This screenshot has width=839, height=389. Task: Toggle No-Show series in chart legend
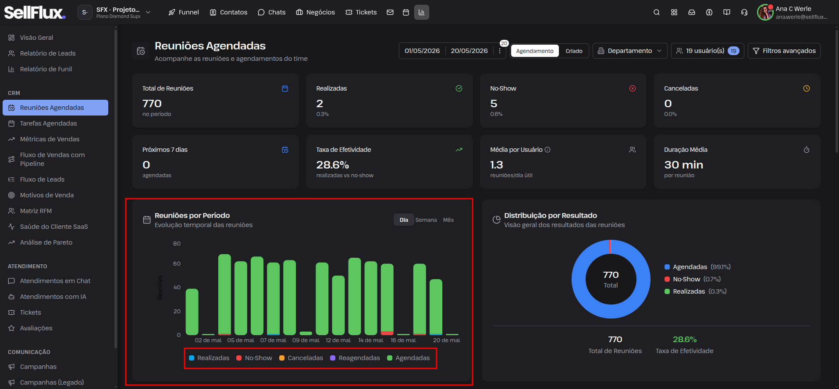tap(254, 358)
